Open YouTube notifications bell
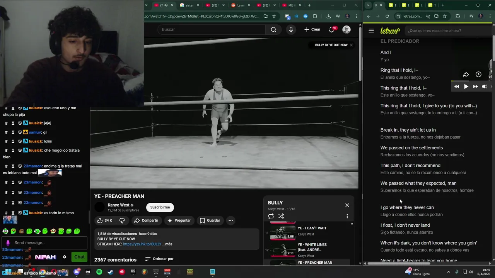495x278 pixels. click(x=331, y=29)
